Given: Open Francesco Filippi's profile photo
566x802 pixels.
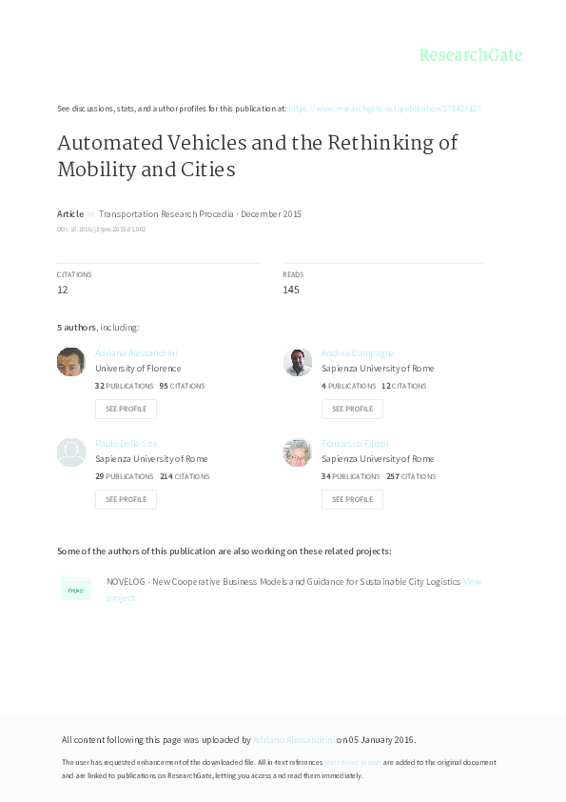Looking at the screenshot, I should [x=297, y=452].
